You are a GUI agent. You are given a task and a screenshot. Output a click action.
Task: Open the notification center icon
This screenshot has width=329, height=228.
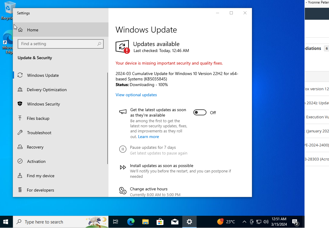295,222
